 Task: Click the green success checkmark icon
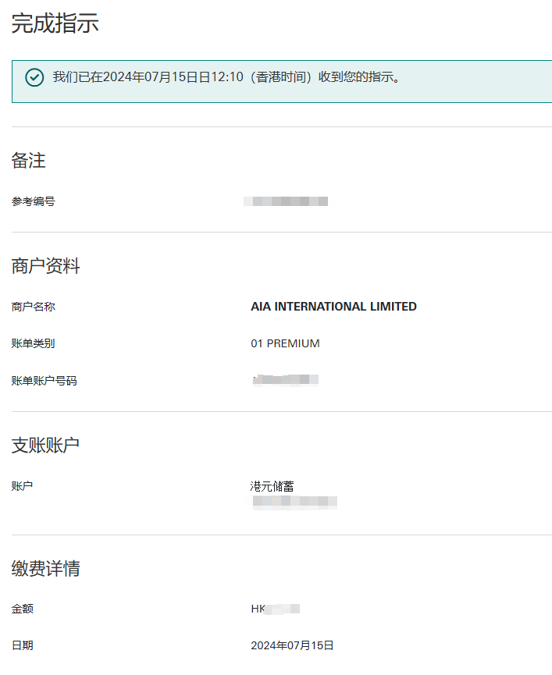(34, 77)
